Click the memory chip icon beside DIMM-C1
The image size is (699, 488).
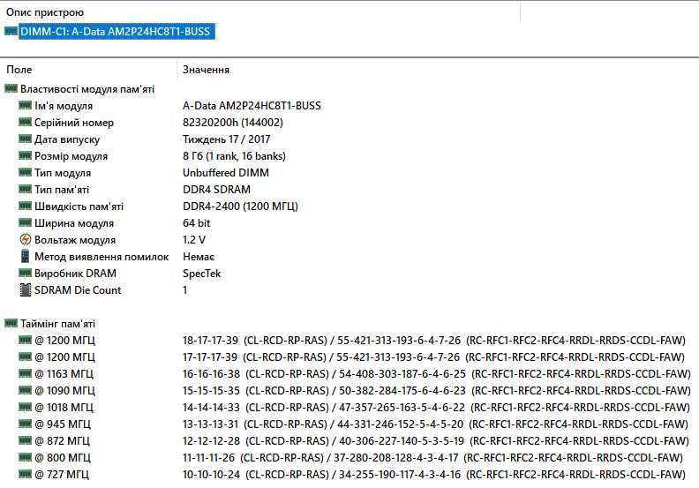[x=11, y=31]
